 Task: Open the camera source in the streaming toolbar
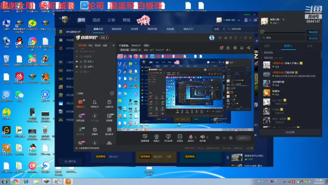(x=157, y=136)
